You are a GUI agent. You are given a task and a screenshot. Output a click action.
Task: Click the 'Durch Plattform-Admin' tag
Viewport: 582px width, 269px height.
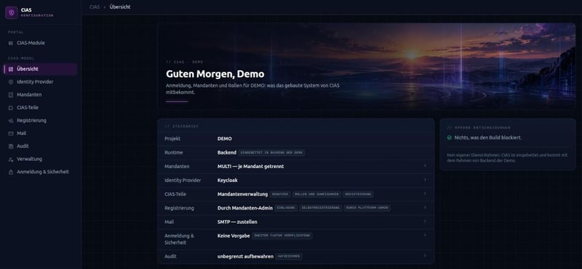pos(367,208)
